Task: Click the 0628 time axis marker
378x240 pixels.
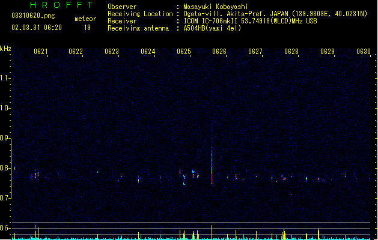Action: coord(291,52)
